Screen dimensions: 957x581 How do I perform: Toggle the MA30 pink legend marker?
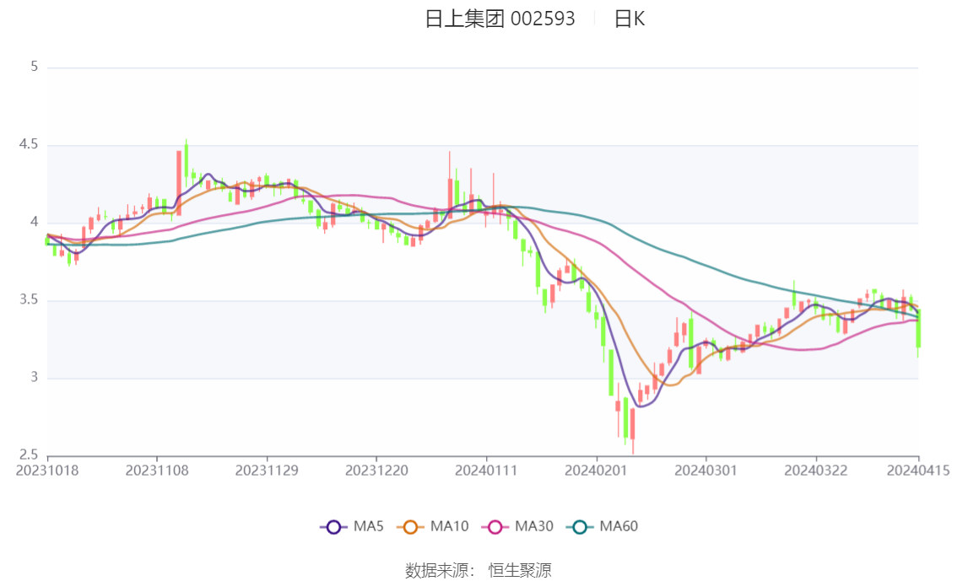tap(495, 527)
